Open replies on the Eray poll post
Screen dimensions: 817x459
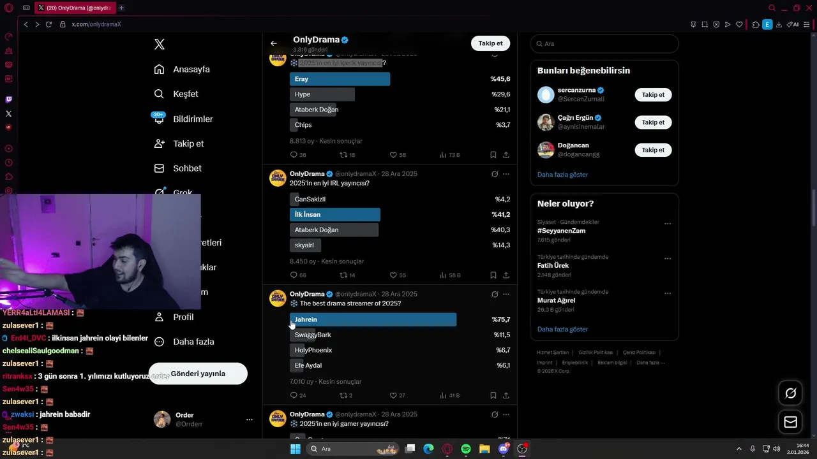tap(298, 155)
